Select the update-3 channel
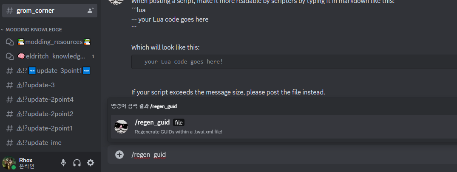This screenshot has height=172, width=457. tap(50, 85)
